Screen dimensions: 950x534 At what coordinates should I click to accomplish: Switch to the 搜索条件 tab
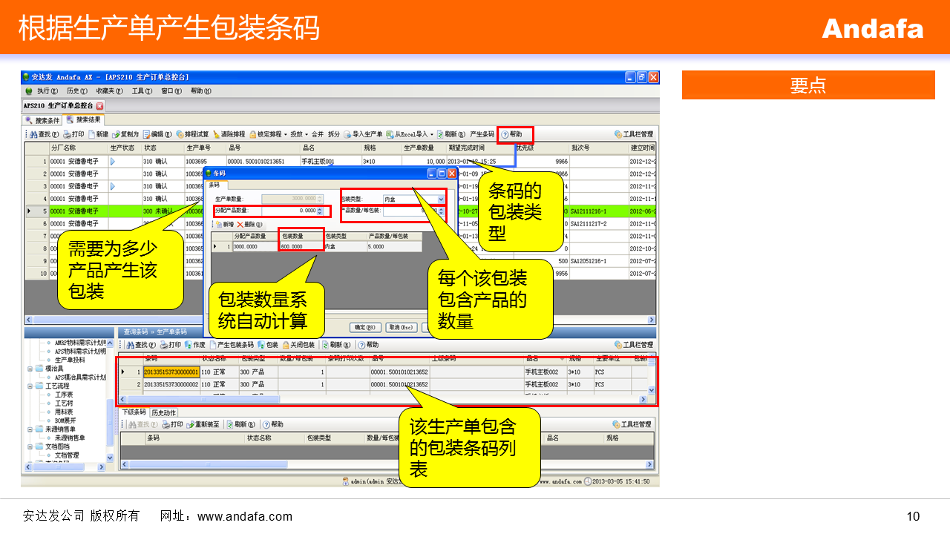click(x=43, y=120)
